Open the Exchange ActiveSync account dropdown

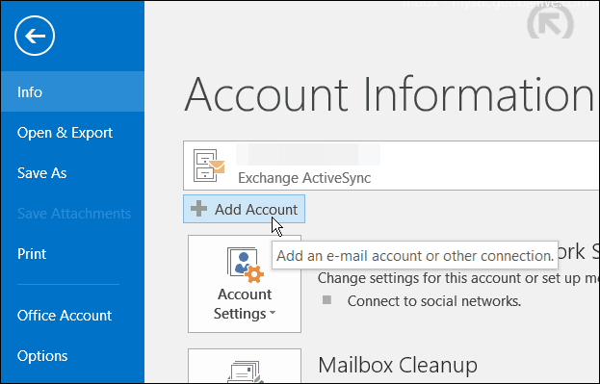[391, 166]
